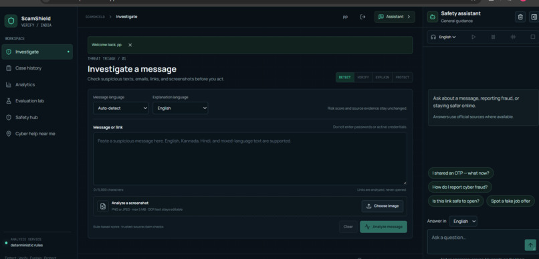The height and width of the screenshot is (259, 539).
Task: Click the Investigate shield icon in sidebar
Action: tap(9, 52)
